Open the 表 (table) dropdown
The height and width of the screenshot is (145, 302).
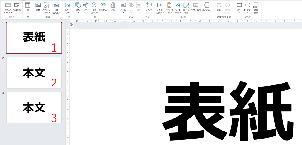pos(28,13)
